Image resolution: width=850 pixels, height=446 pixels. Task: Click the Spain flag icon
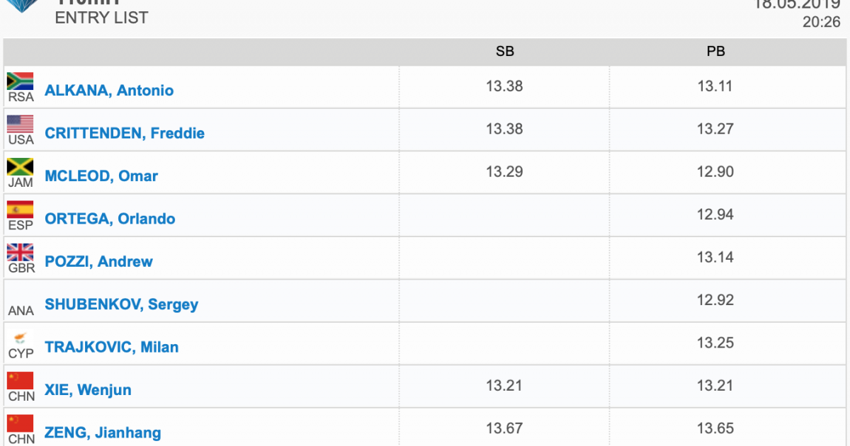(x=21, y=210)
